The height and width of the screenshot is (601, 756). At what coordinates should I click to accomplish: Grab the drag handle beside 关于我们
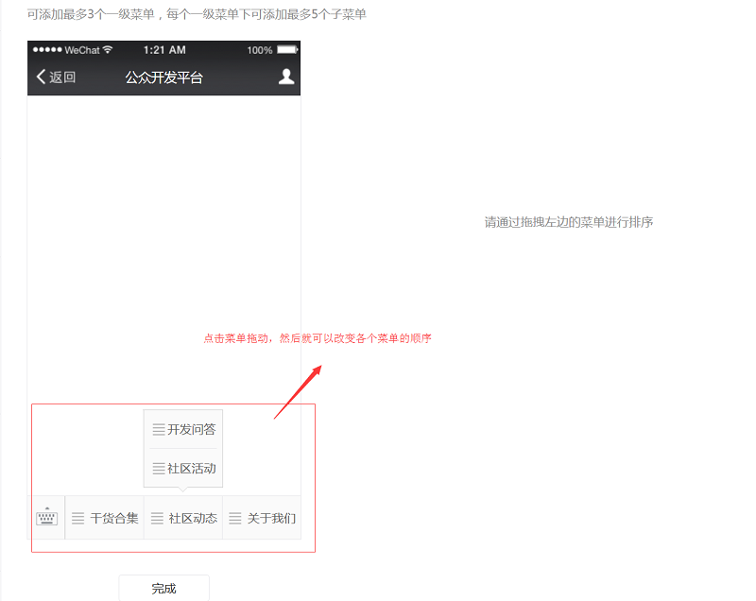tap(235, 518)
